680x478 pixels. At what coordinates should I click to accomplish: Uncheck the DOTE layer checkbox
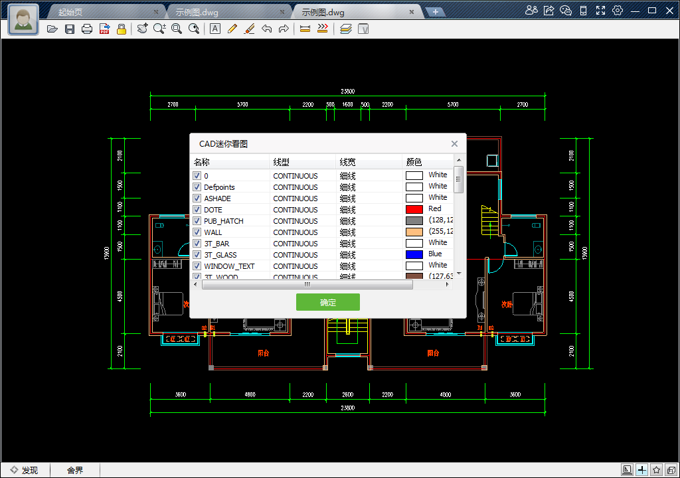197,210
